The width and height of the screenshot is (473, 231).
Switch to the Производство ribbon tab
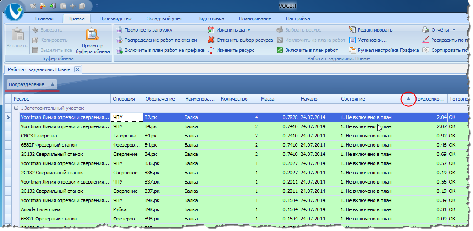click(115, 18)
